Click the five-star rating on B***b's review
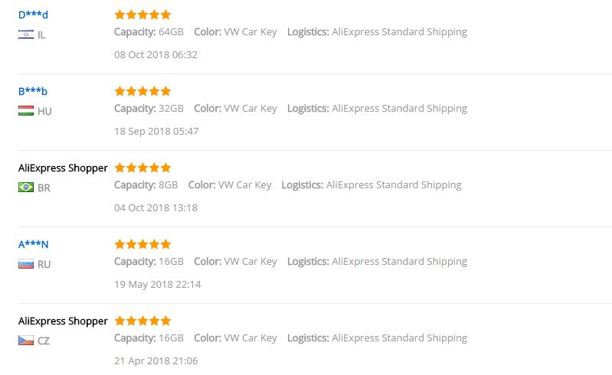Viewport: 612px width, 375px height. click(143, 91)
